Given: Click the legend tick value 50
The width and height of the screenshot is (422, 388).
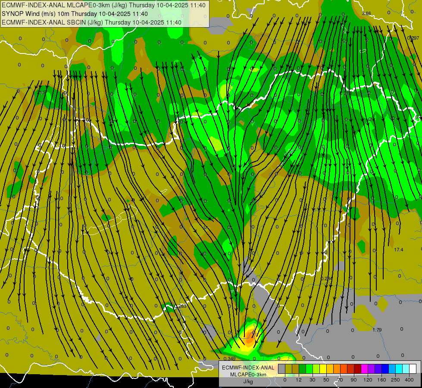Looking at the screenshot, I should pos(326,380).
